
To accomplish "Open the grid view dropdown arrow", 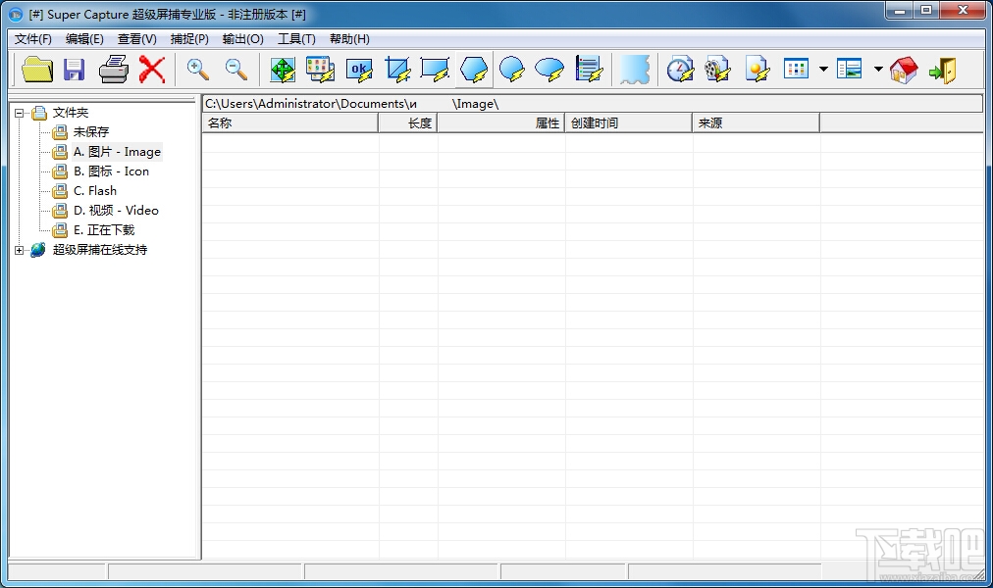I will coord(823,69).
